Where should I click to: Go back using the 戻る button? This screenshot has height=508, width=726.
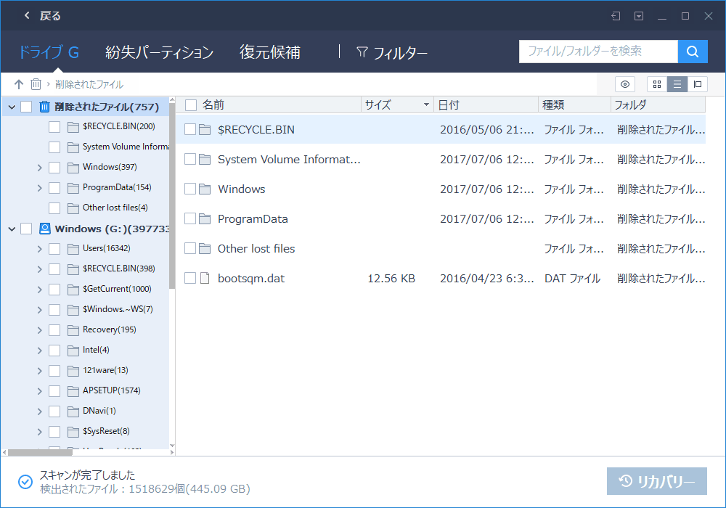pyautogui.click(x=42, y=16)
